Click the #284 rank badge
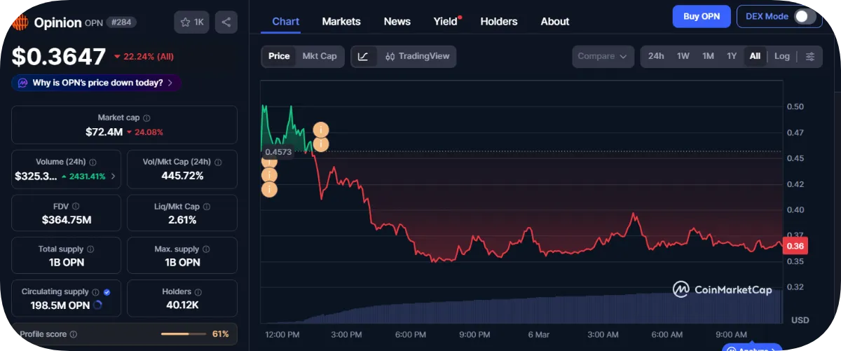The image size is (841, 351). (x=121, y=22)
